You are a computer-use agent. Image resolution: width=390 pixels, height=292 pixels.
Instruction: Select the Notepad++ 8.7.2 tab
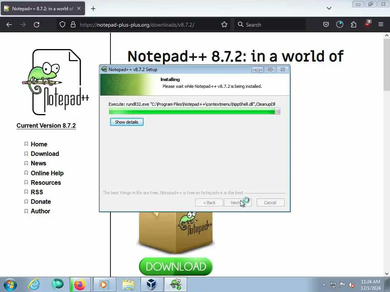pos(43,8)
